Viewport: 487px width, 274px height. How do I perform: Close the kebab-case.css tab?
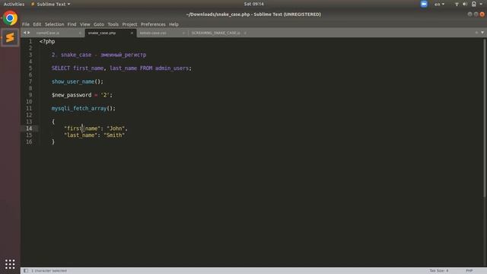click(183, 33)
